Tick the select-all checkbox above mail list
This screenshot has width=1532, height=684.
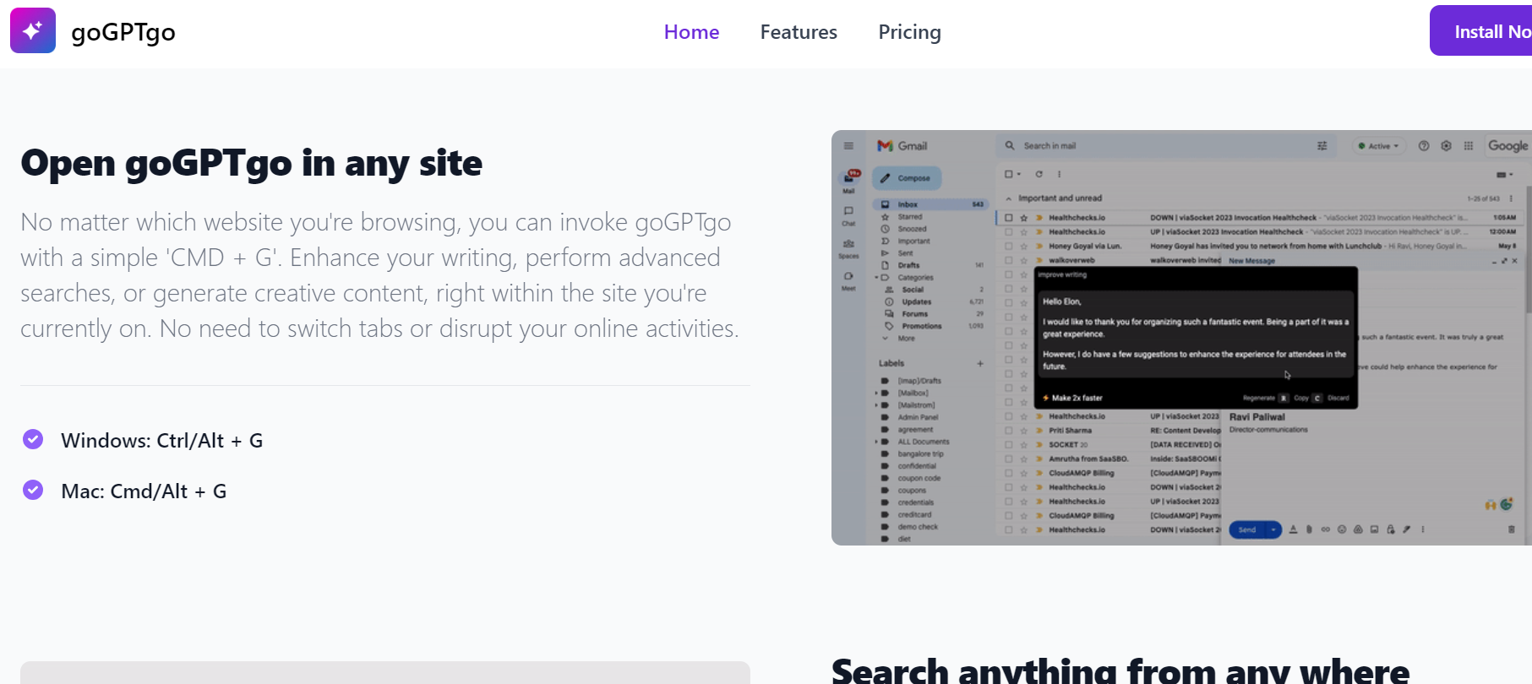pyautogui.click(x=1009, y=174)
